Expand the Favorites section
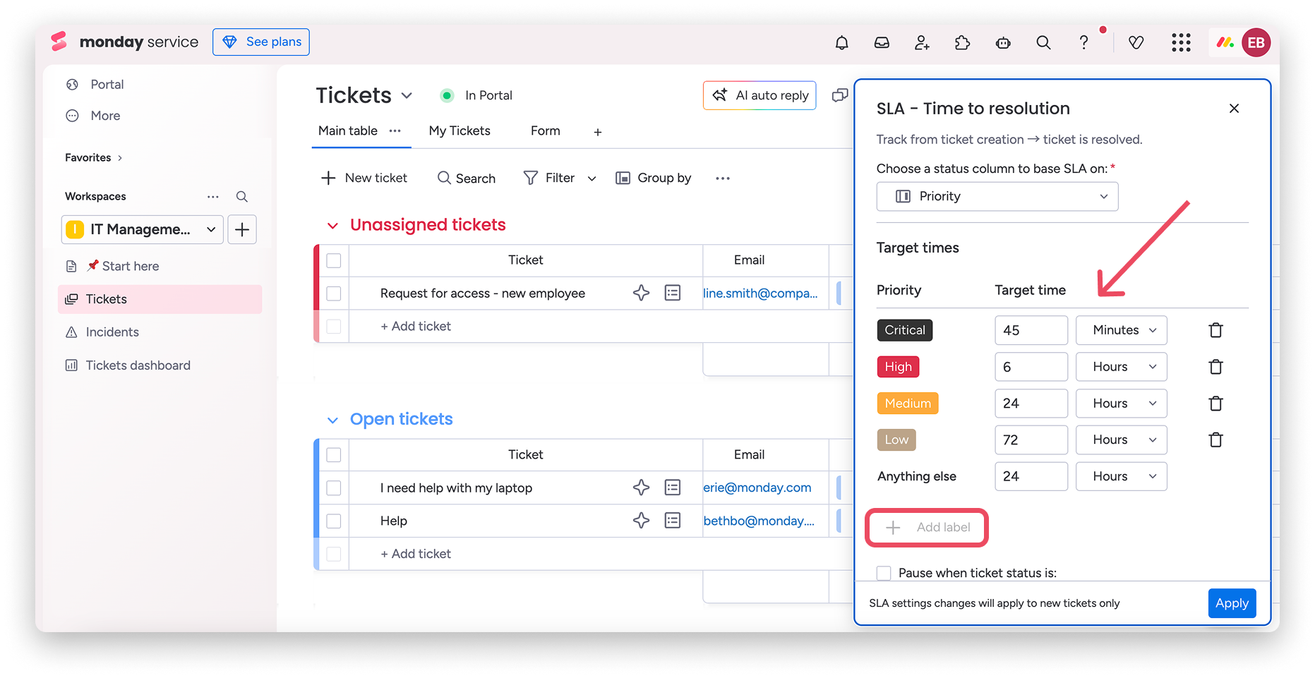This screenshot has height=678, width=1315. coord(94,157)
